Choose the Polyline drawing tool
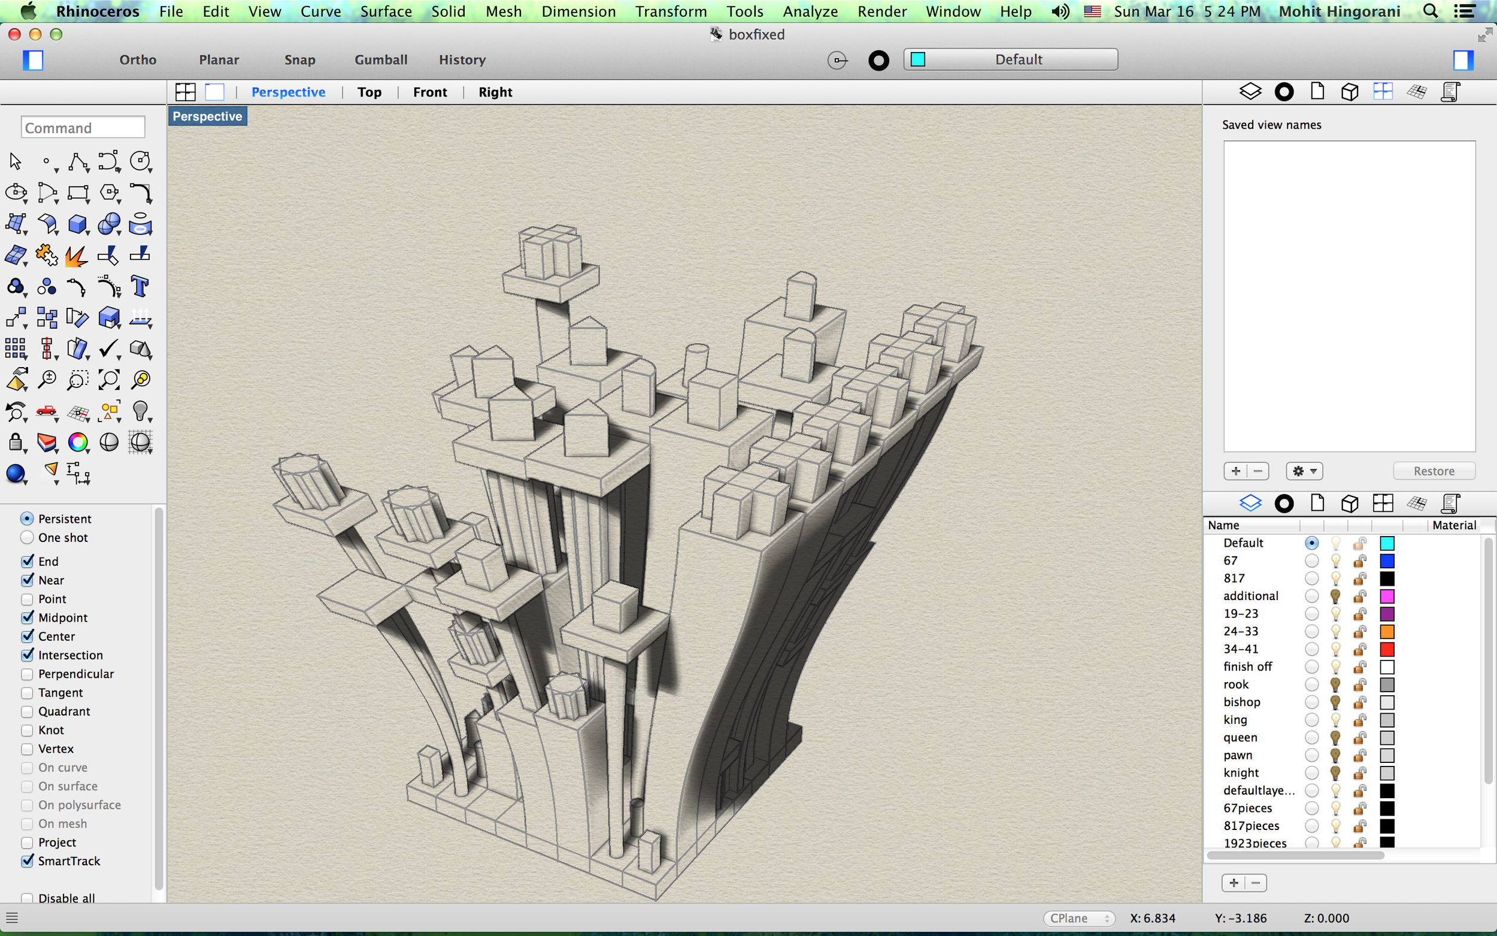The width and height of the screenshot is (1497, 936). tap(78, 161)
